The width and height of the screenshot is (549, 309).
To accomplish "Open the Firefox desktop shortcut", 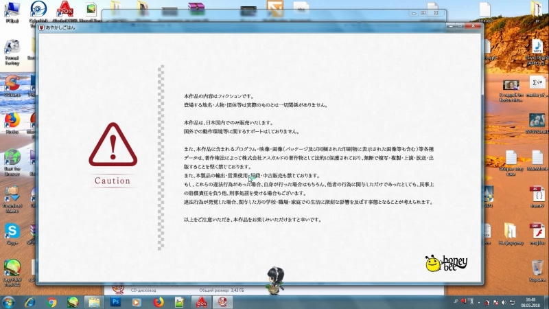I will (12, 119).
